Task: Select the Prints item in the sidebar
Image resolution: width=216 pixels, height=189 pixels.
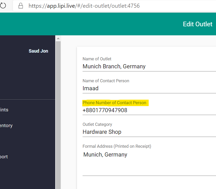Action: coord(4,110)
